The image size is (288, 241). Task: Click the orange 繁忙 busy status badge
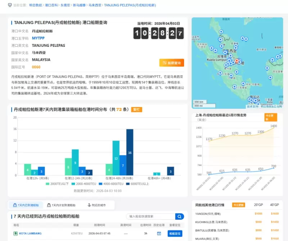pyautogui.click(x=136, y=110)
